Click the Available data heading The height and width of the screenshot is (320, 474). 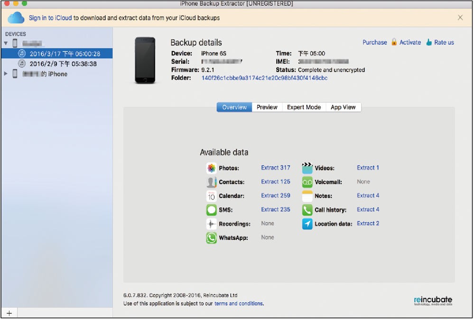coord(224,152)
